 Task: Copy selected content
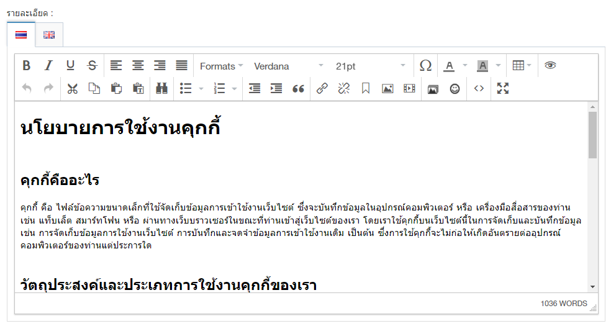click(94, 88)
